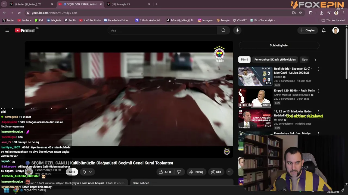The image size is (348, 195).
Task: Open the Kick Chat Analytics bookmark
Action: 262,20
